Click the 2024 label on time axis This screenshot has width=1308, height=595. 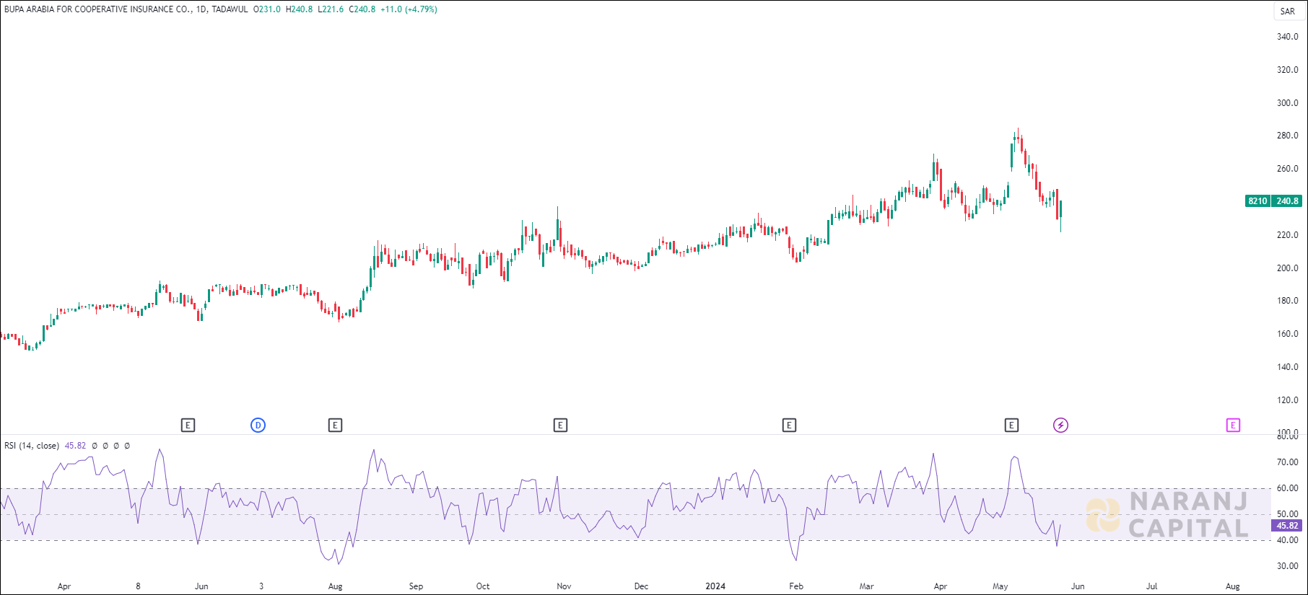tap(715, 586)
